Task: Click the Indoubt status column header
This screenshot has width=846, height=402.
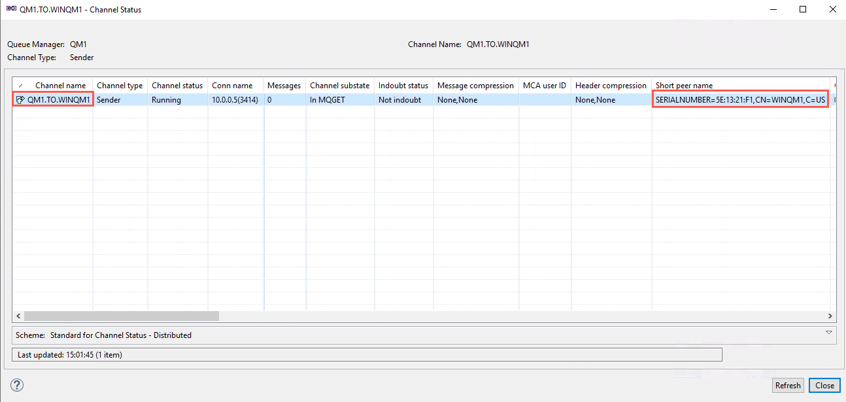Action: click(x=403, y=86)
